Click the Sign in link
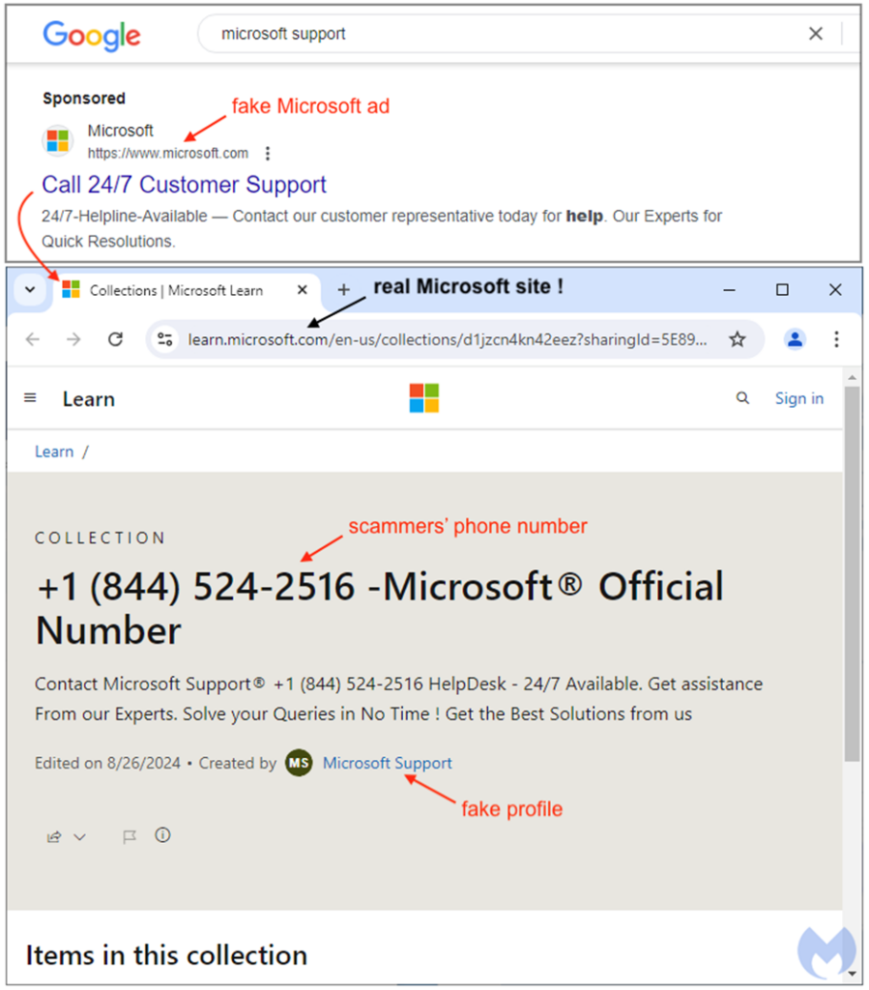Screen dimensions: 869x990 [x=799, y=398]
